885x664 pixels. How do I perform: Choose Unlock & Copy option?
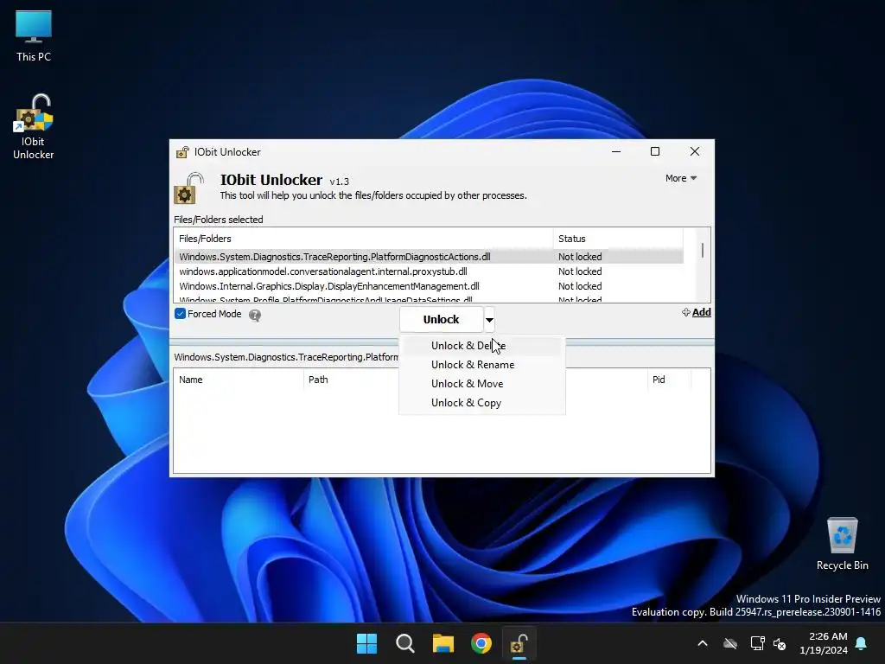(482, 403)
